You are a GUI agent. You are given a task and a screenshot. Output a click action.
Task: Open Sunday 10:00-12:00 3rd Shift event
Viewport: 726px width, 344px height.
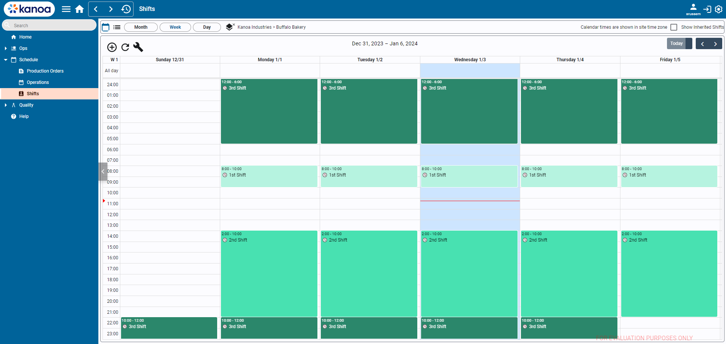[x=169, y=328]
